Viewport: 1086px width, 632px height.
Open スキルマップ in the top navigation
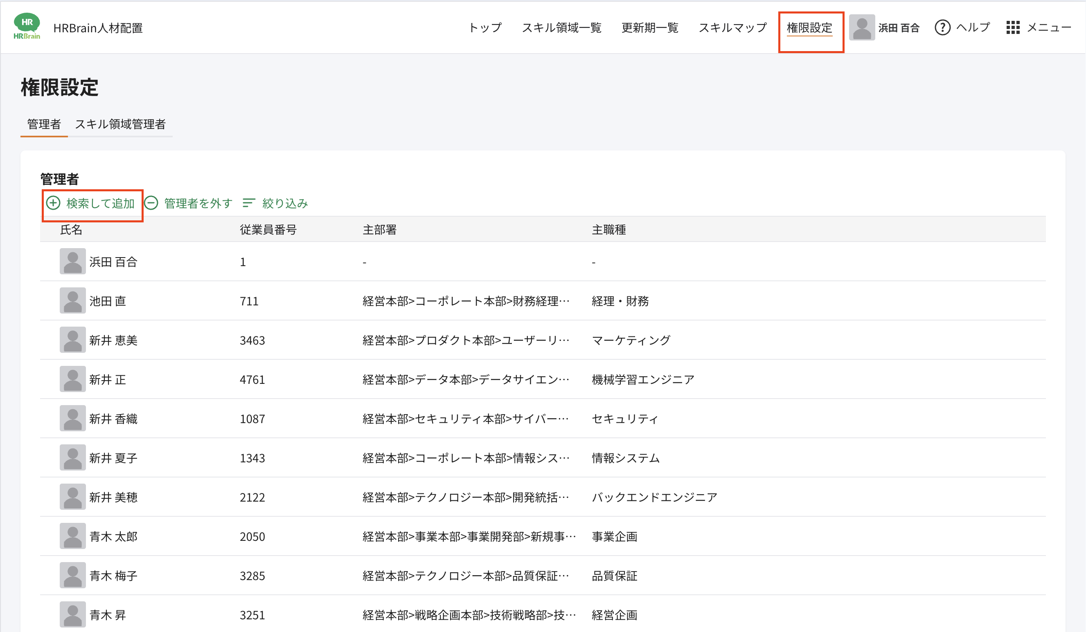(x=732, y=27)
